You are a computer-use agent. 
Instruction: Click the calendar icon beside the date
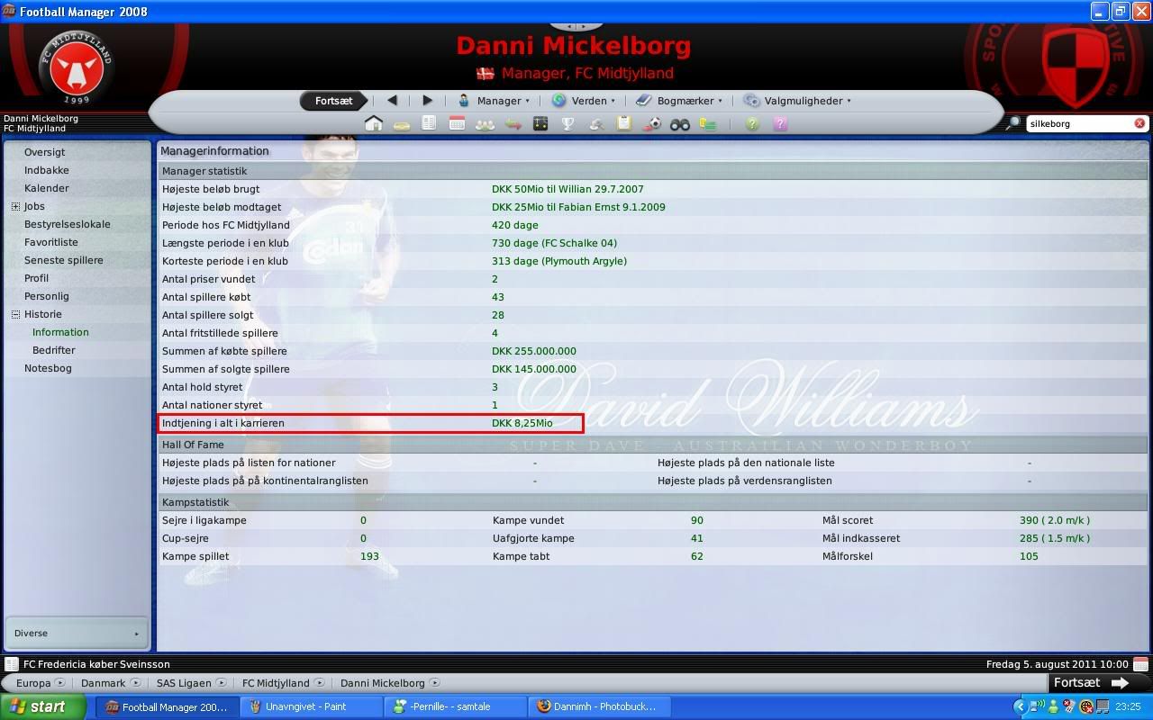coord(1139,664)
